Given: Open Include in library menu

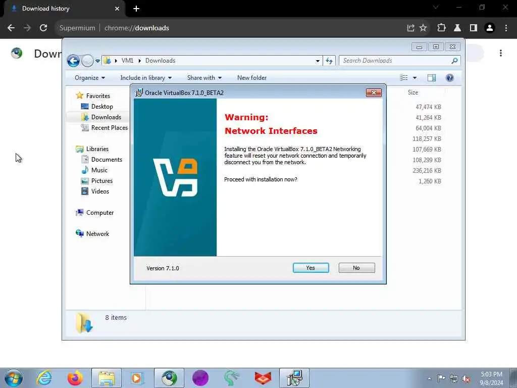Looking at the screenshot, I should point(146,78).
